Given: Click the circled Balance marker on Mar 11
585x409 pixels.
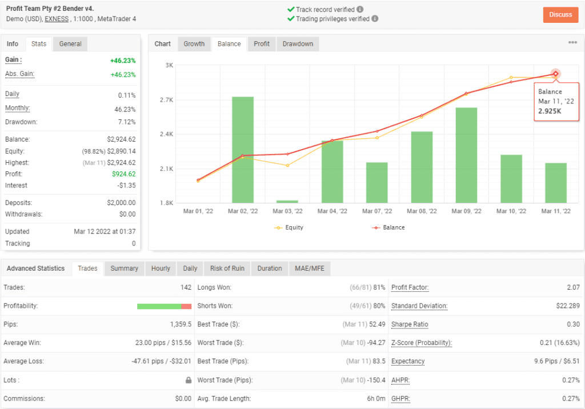Looking at the screenshot, I should click(x=555, y=74).
